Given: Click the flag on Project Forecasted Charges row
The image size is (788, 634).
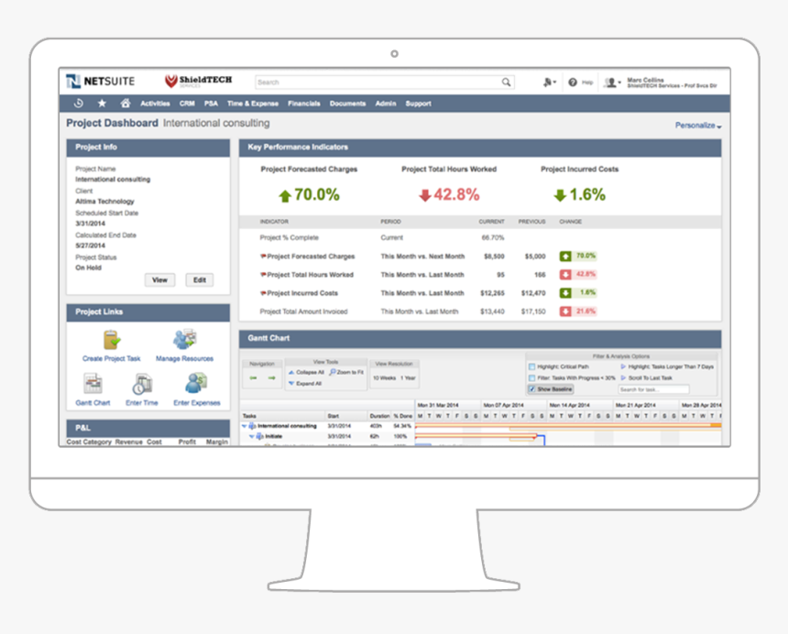Looking at the screenshot, I should point(263,257).
